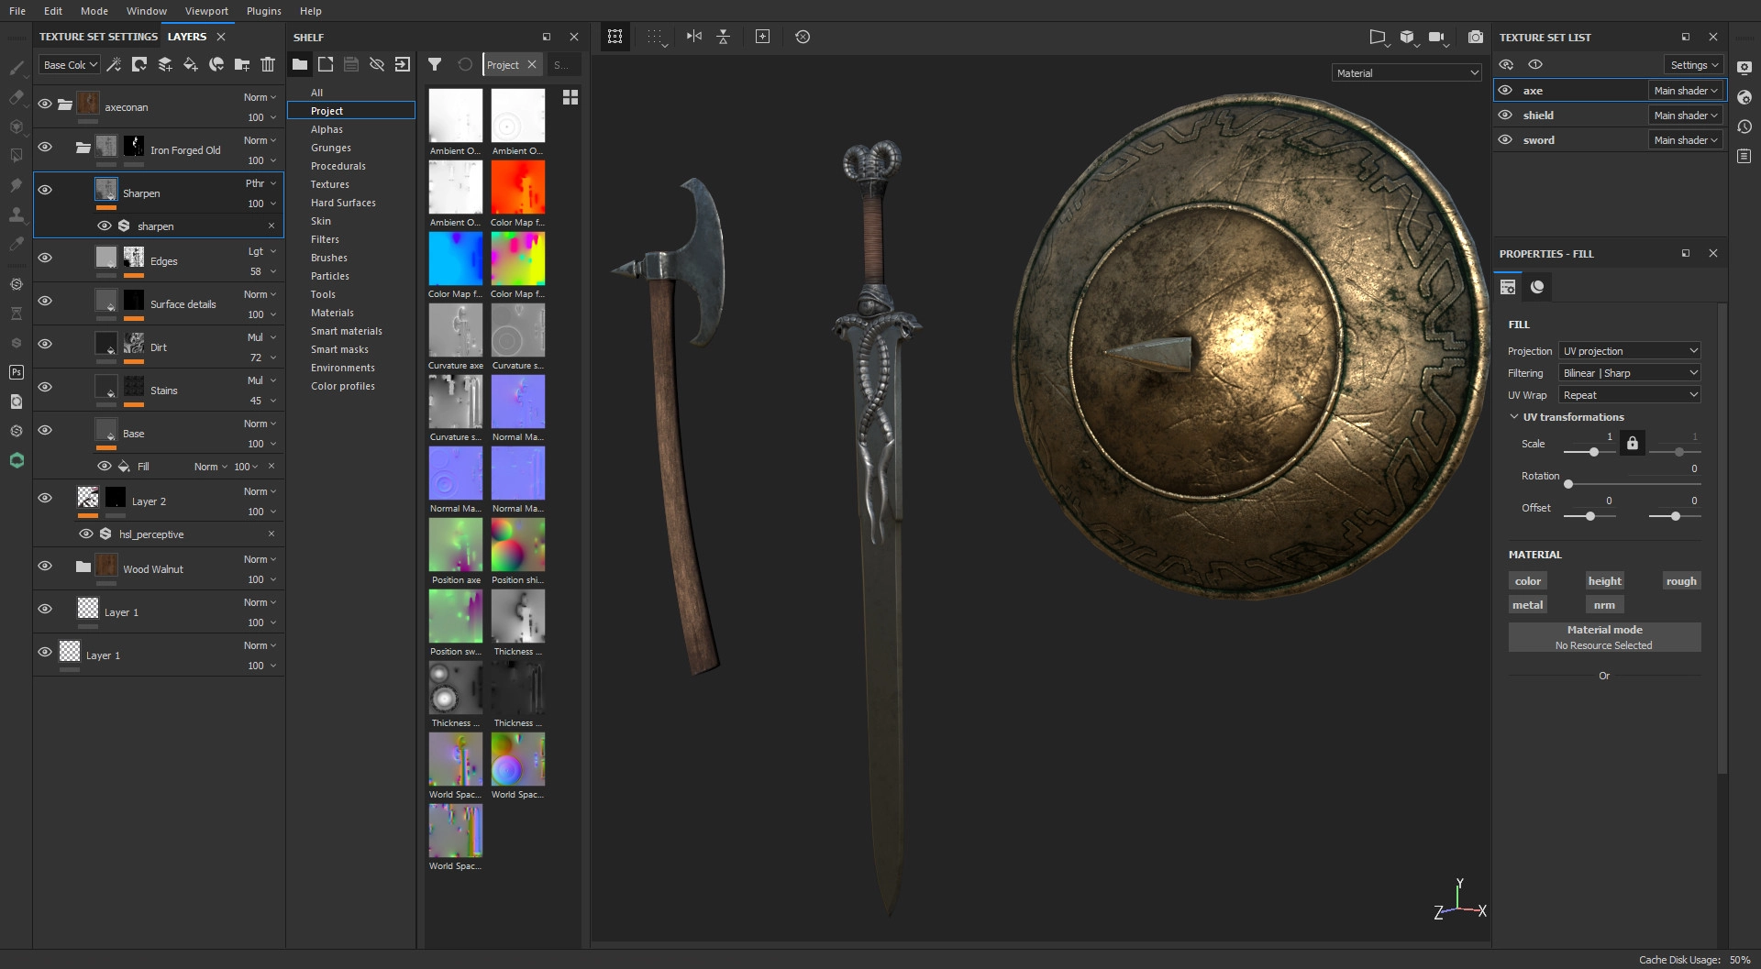Image resolution: width=1761 pixels, height=969 pixels.
Task: Toggle the height material channel button
Action: click(x=1604, y=581)
